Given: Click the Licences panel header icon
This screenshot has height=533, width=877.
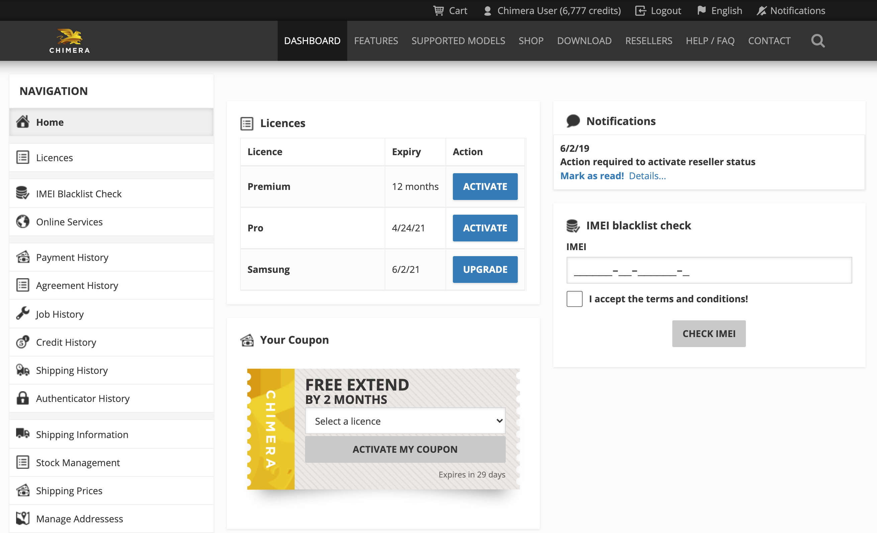Looking at the screenshot, I should [247, 123].
